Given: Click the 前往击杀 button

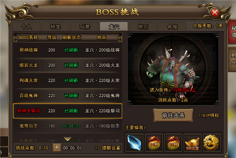Looking at the screenshot, I should click(173, 115).
